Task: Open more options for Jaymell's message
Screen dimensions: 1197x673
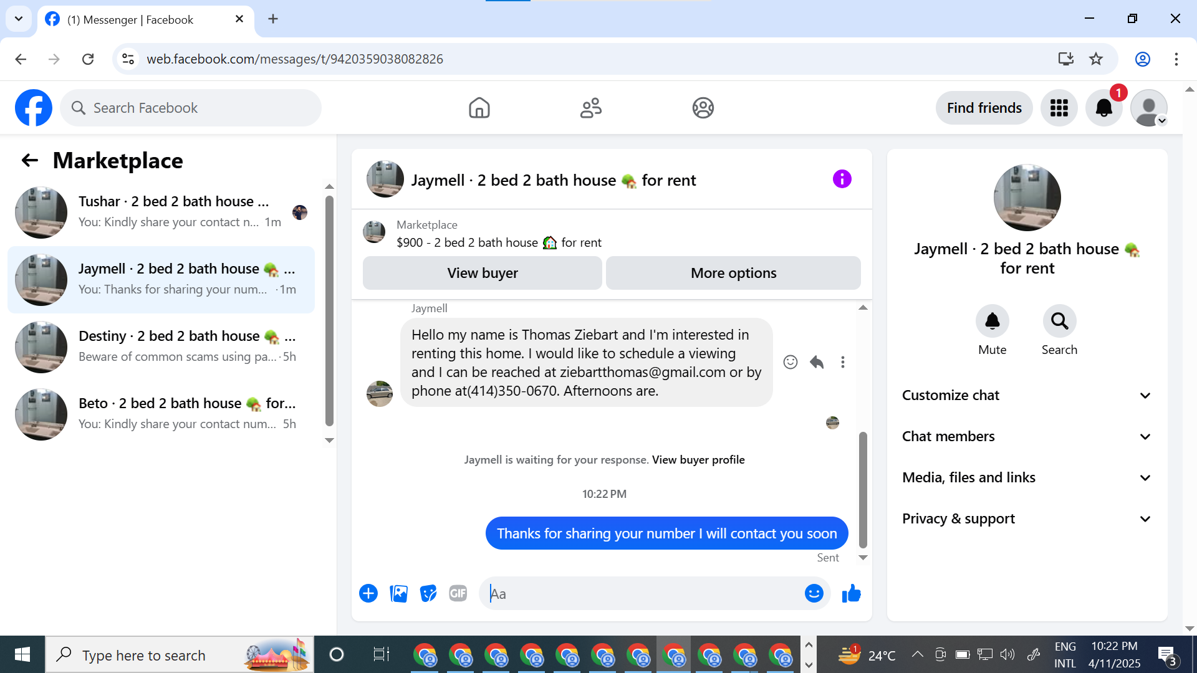Action: click(x=843, y=362)
